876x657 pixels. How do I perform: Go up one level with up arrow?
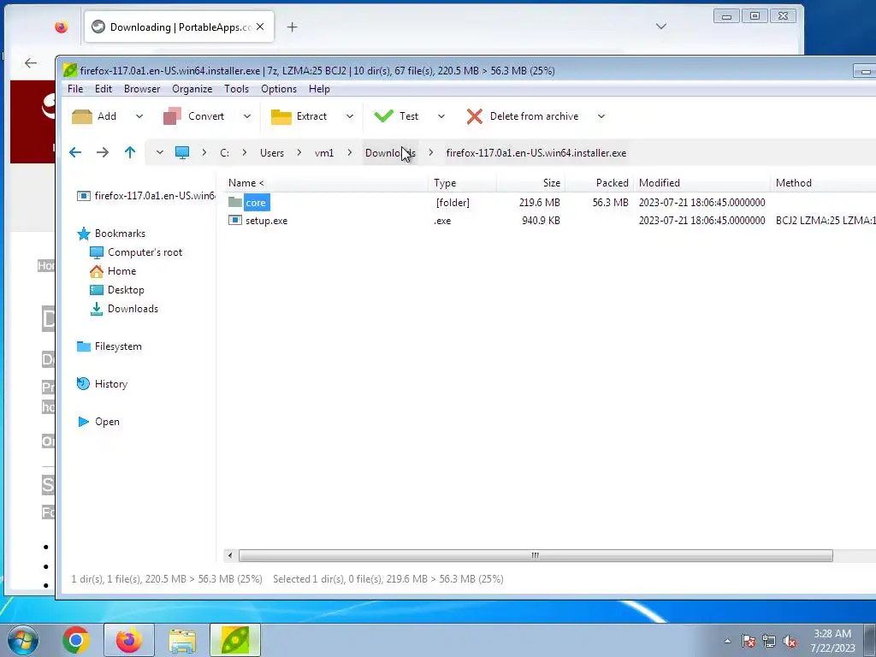click(x=130, y=152)
